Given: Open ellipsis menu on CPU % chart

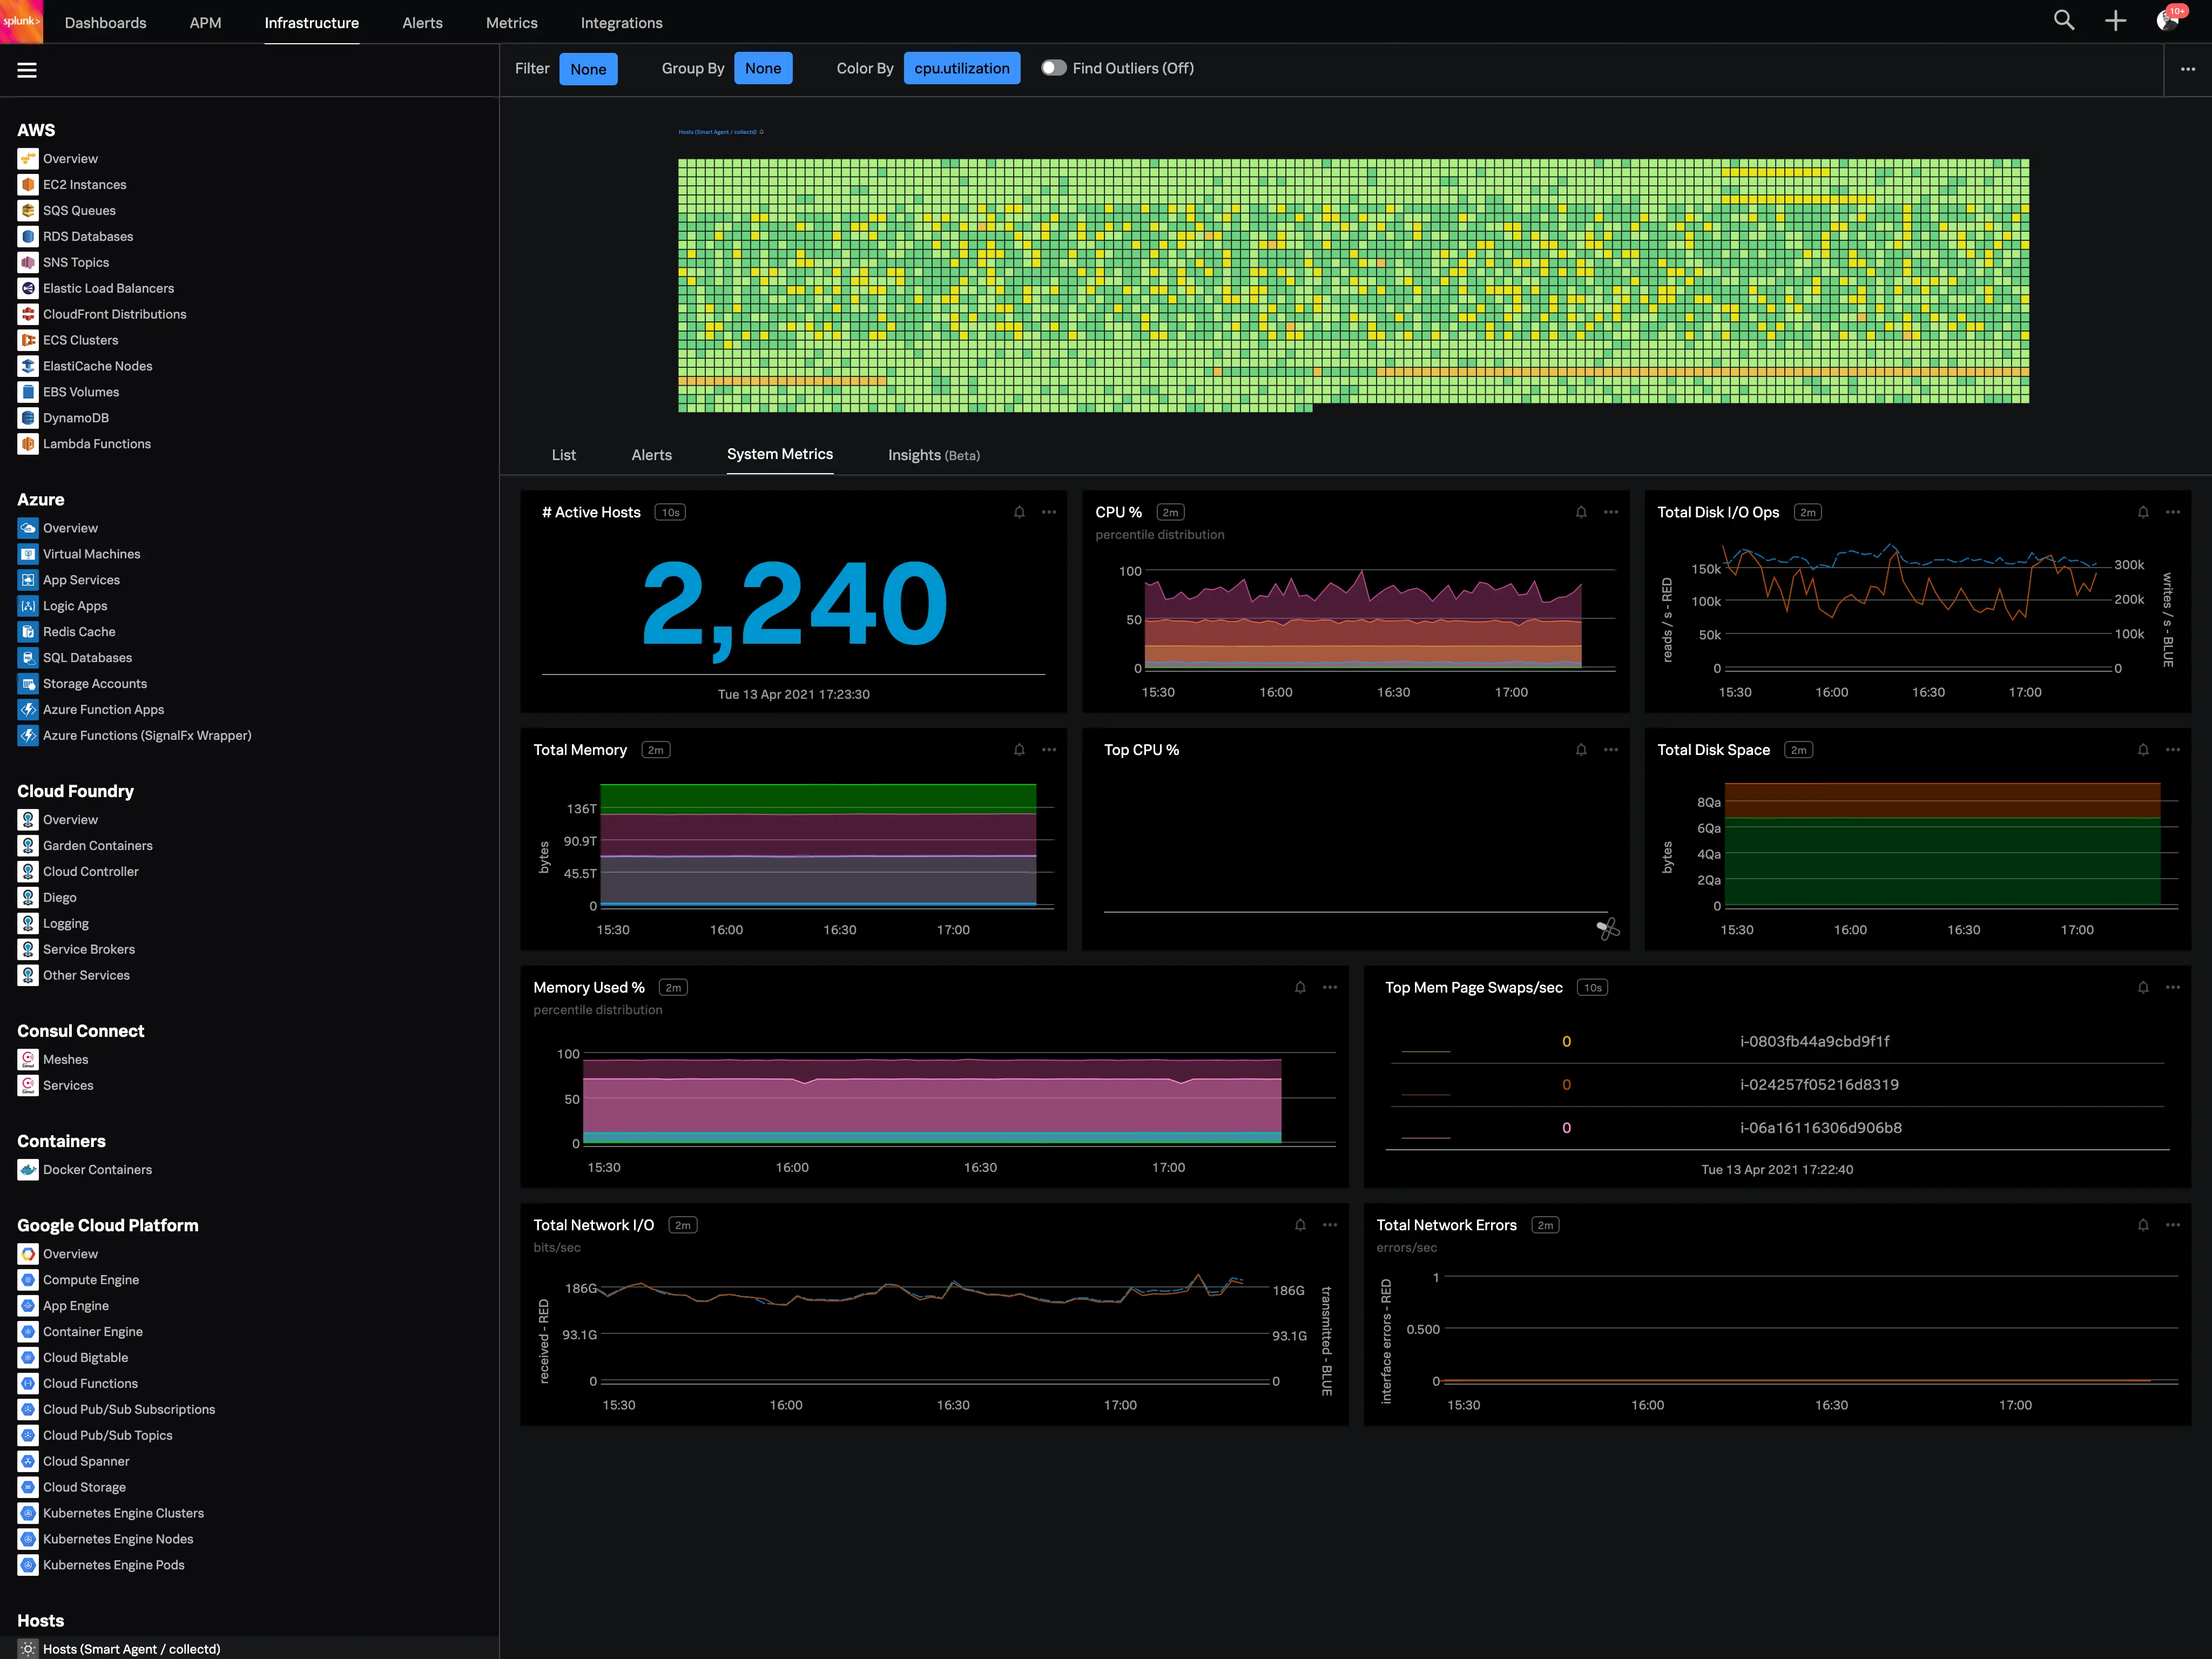Looking at the screenshot, I should pos(1611,512).
